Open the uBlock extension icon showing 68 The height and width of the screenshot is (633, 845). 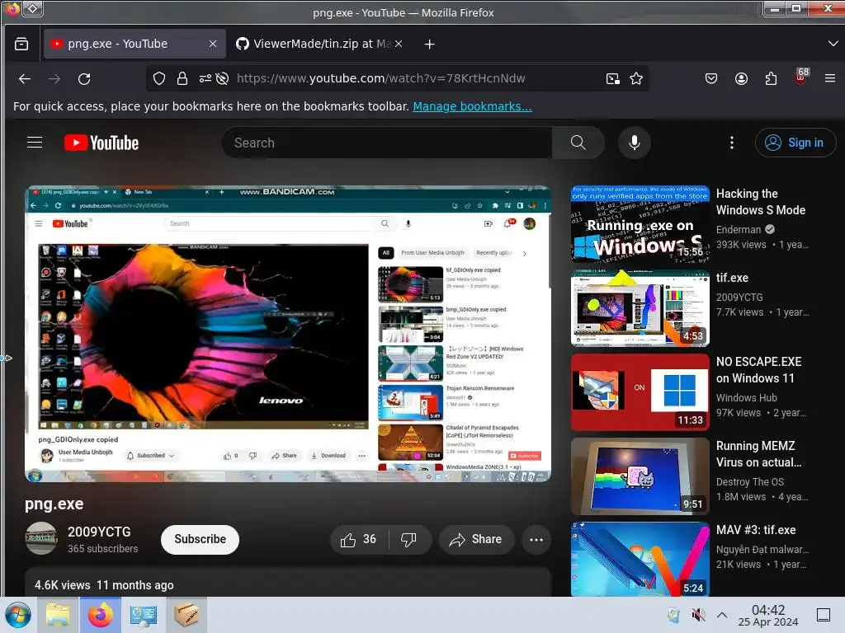click(801, 77)
